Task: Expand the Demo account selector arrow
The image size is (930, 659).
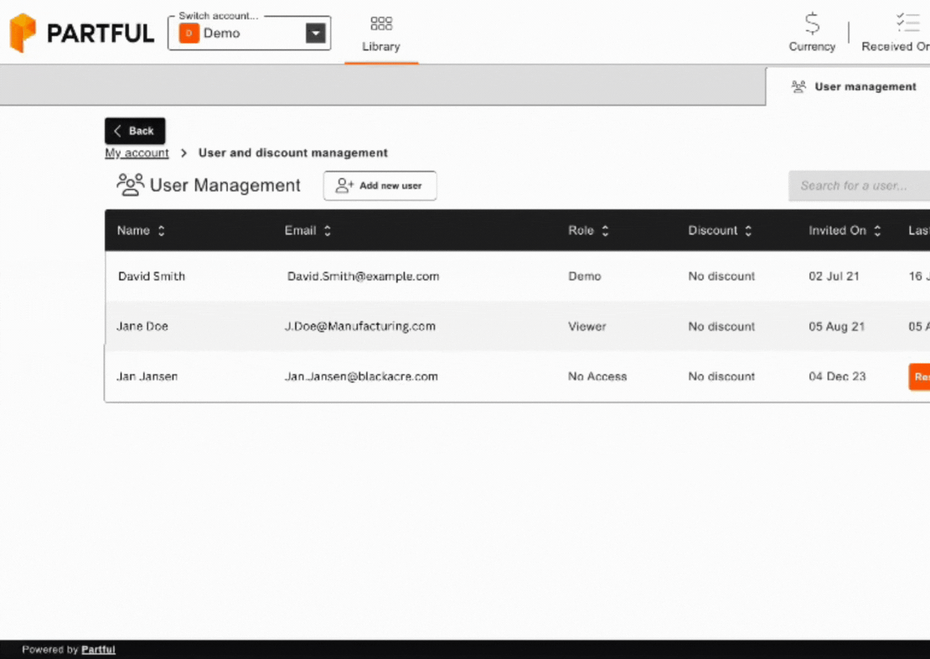Action: click(x=316, y=33)
